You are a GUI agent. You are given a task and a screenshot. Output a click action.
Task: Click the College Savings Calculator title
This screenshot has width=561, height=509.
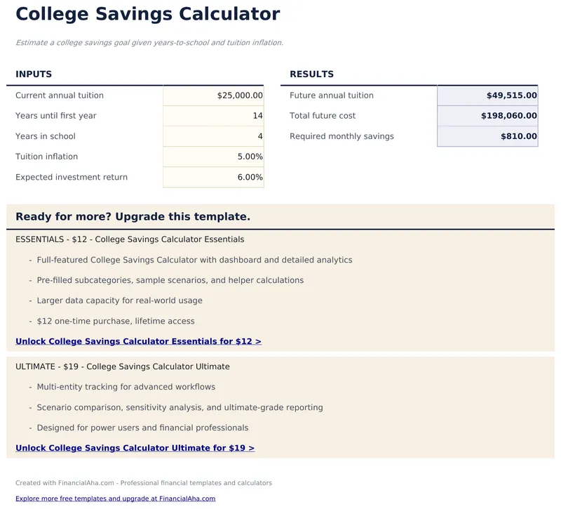[x=147, y=14]
